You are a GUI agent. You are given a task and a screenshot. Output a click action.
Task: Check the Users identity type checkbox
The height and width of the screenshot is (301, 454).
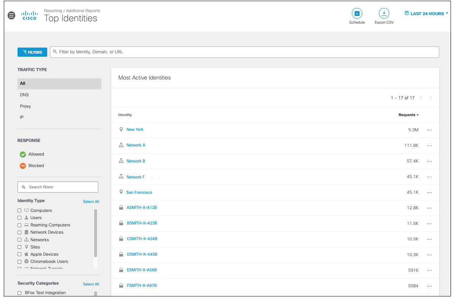tap(19, 218)
